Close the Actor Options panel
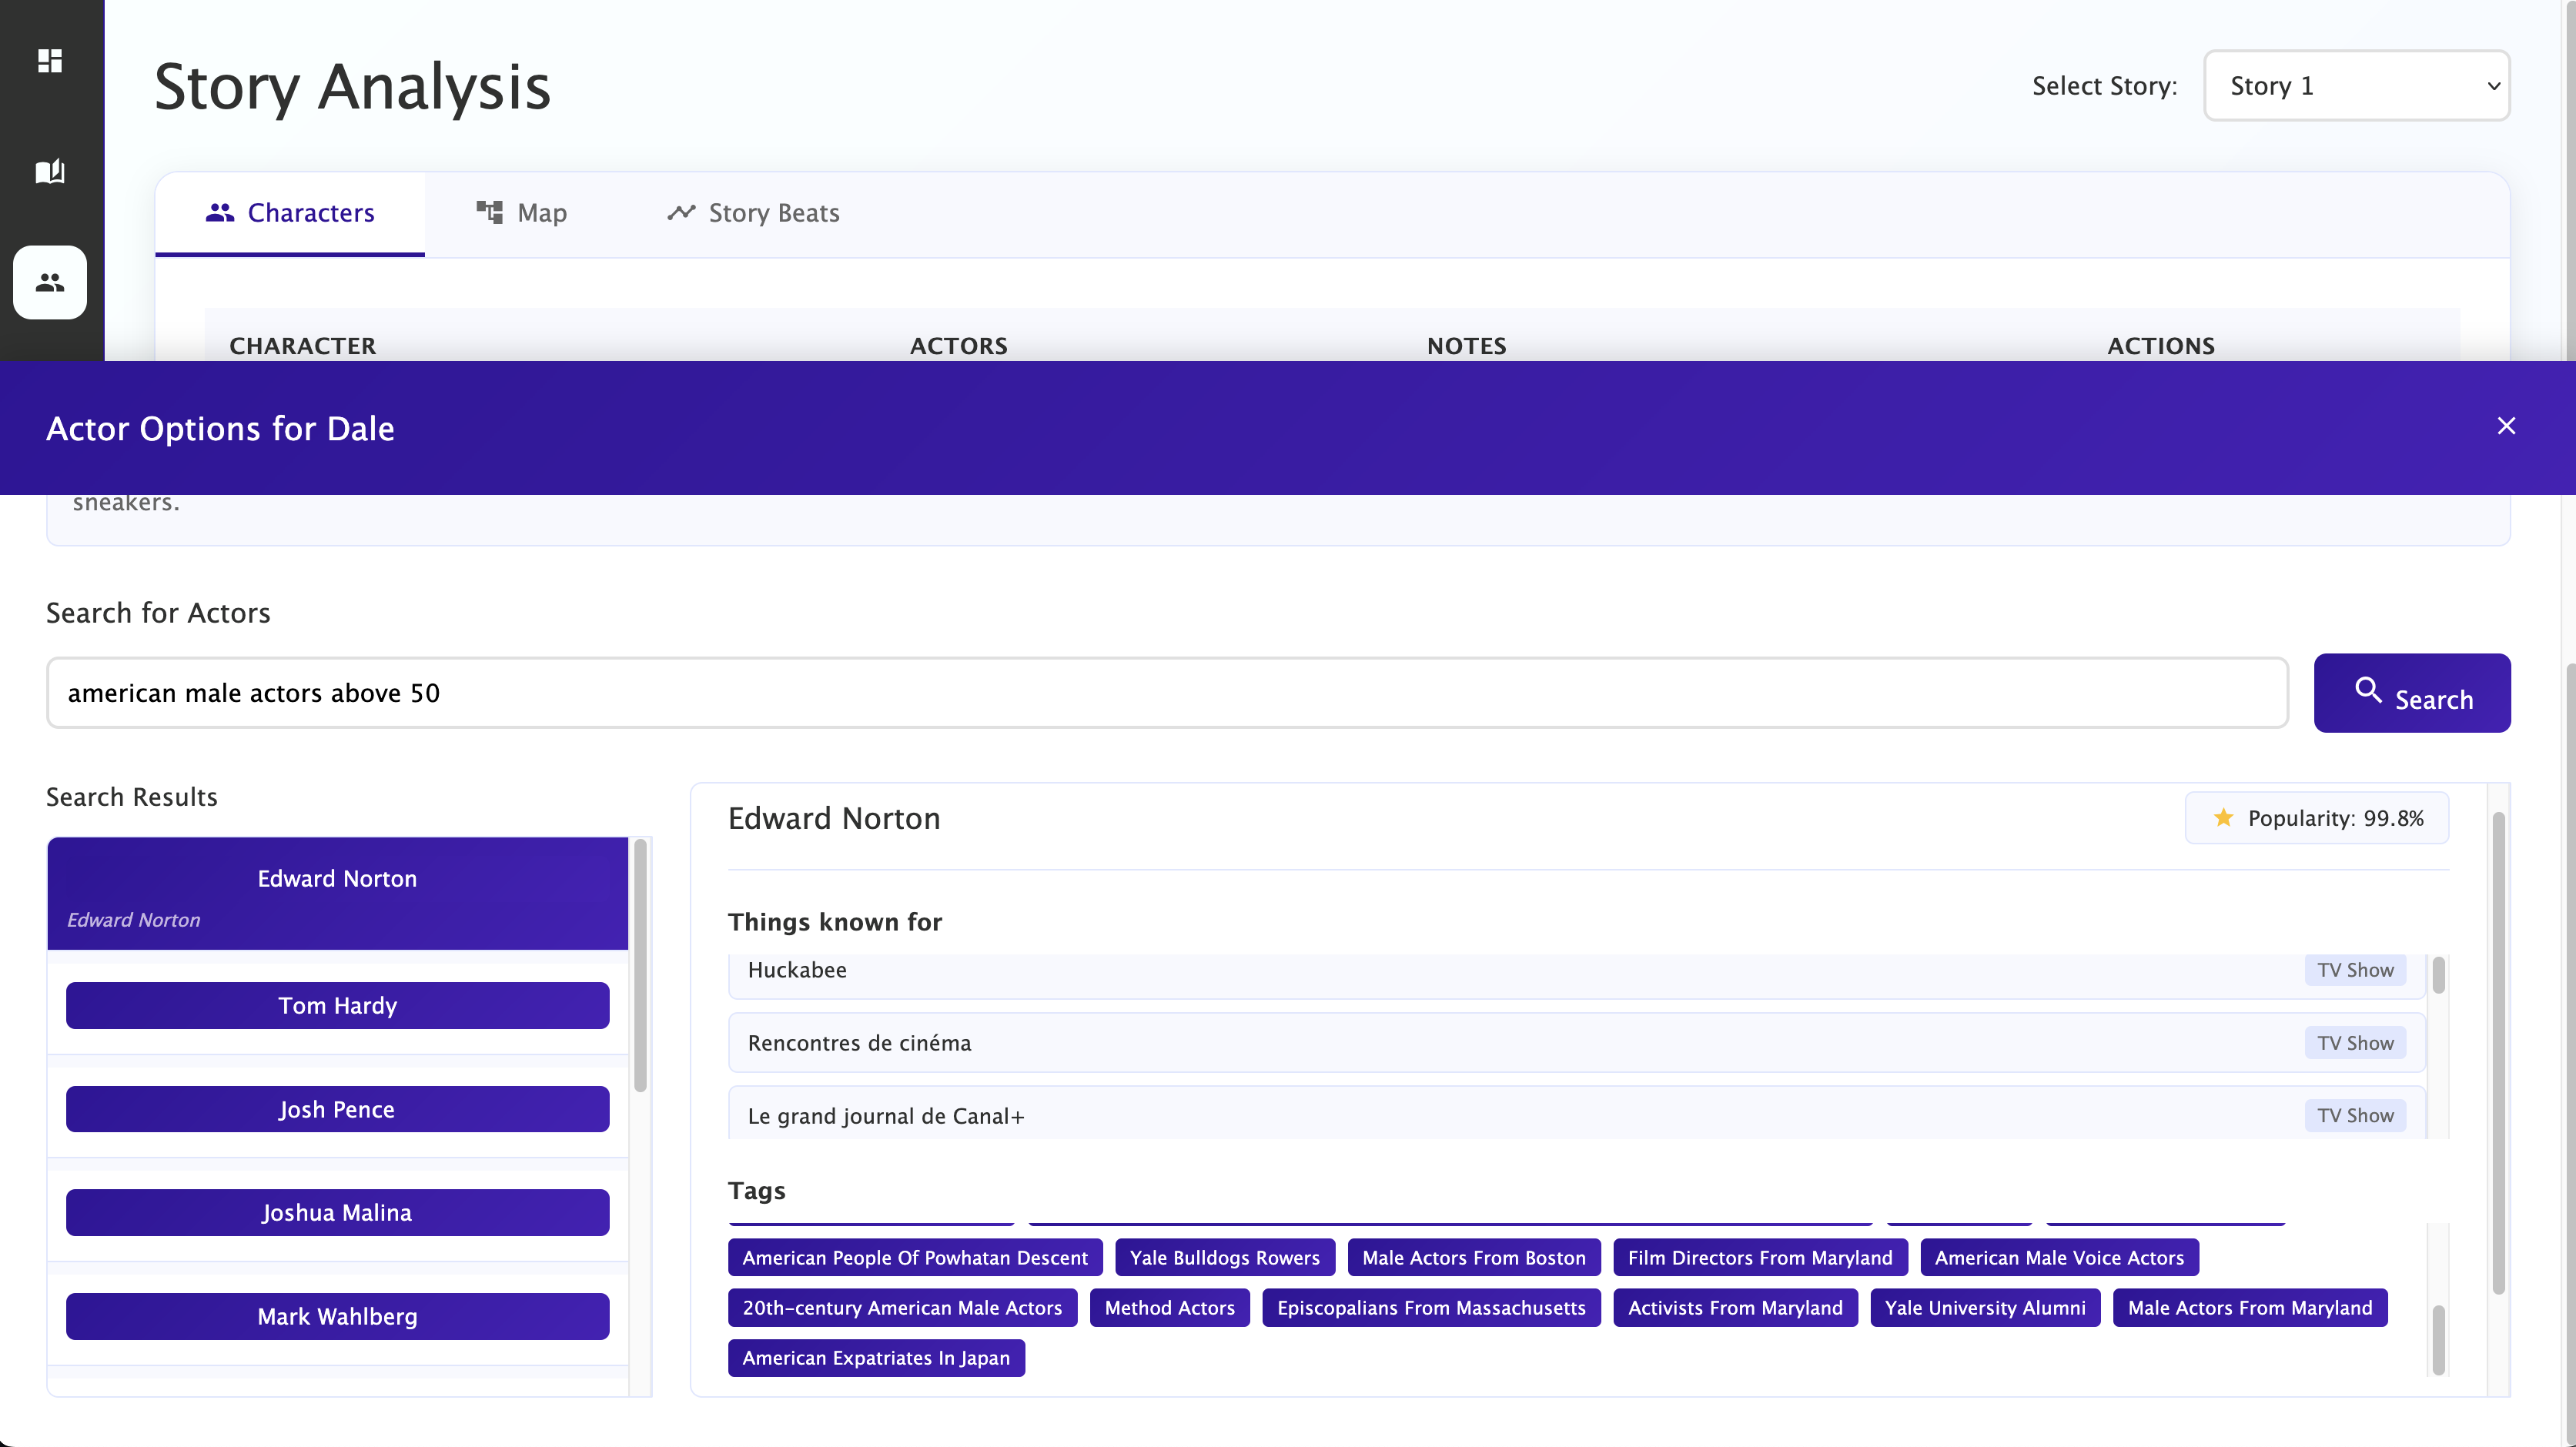The width and height of the screenshot is (2576, 1447). [x=2506, y=426]
